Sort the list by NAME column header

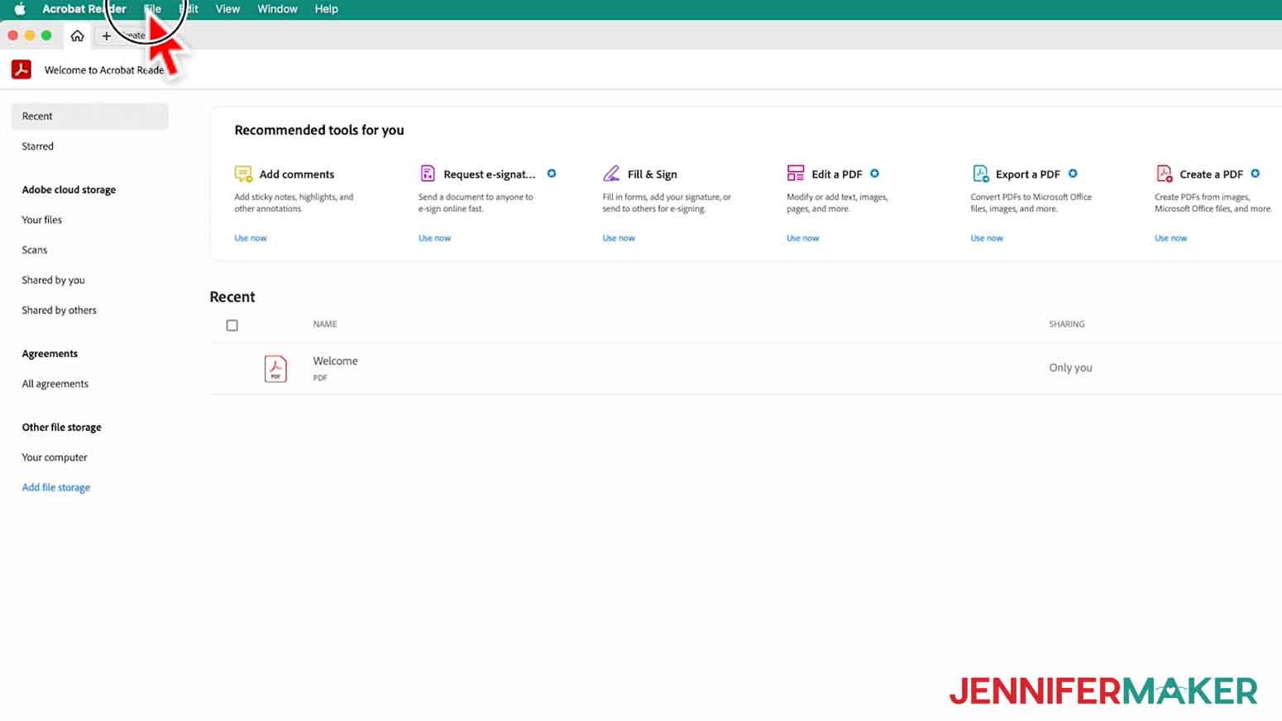(325, 324)
